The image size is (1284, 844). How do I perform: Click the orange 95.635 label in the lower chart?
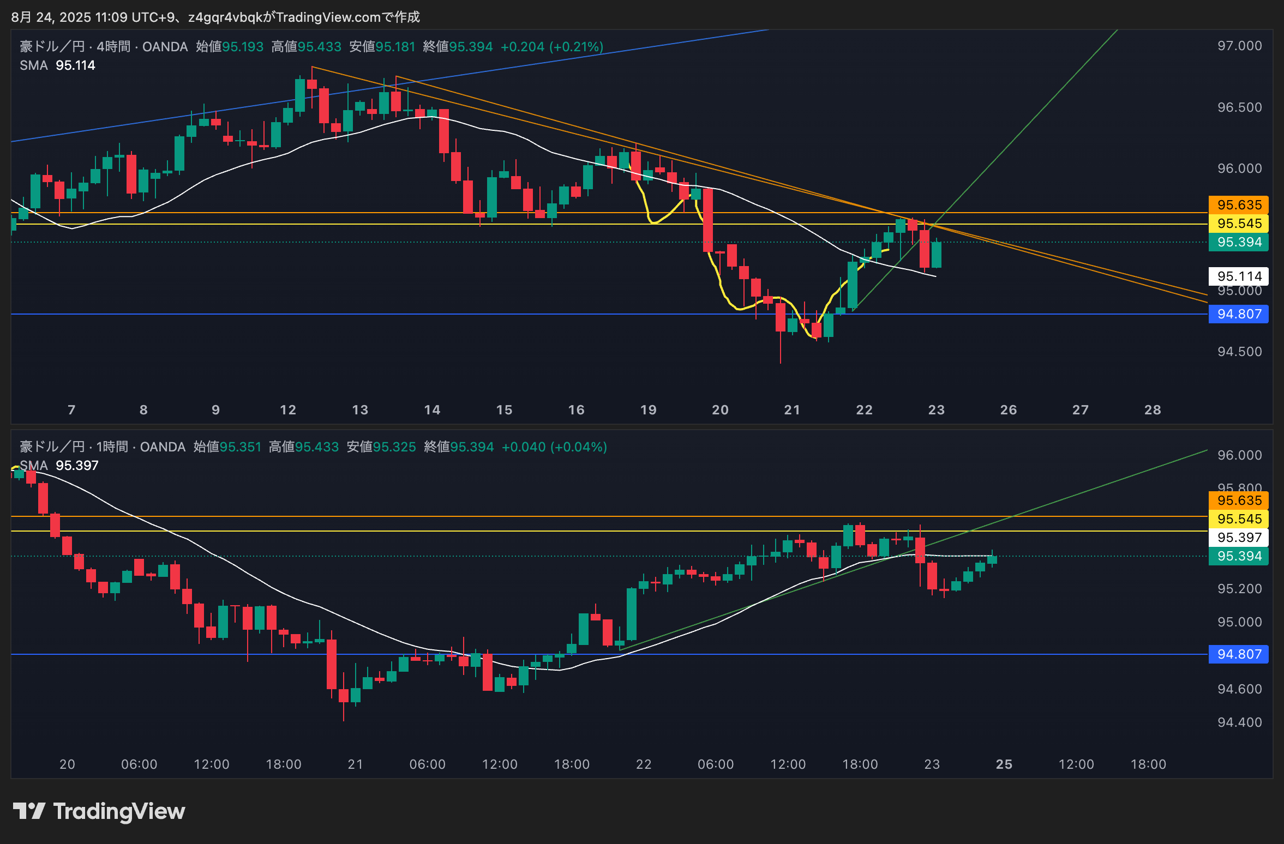coord(1238,501)
